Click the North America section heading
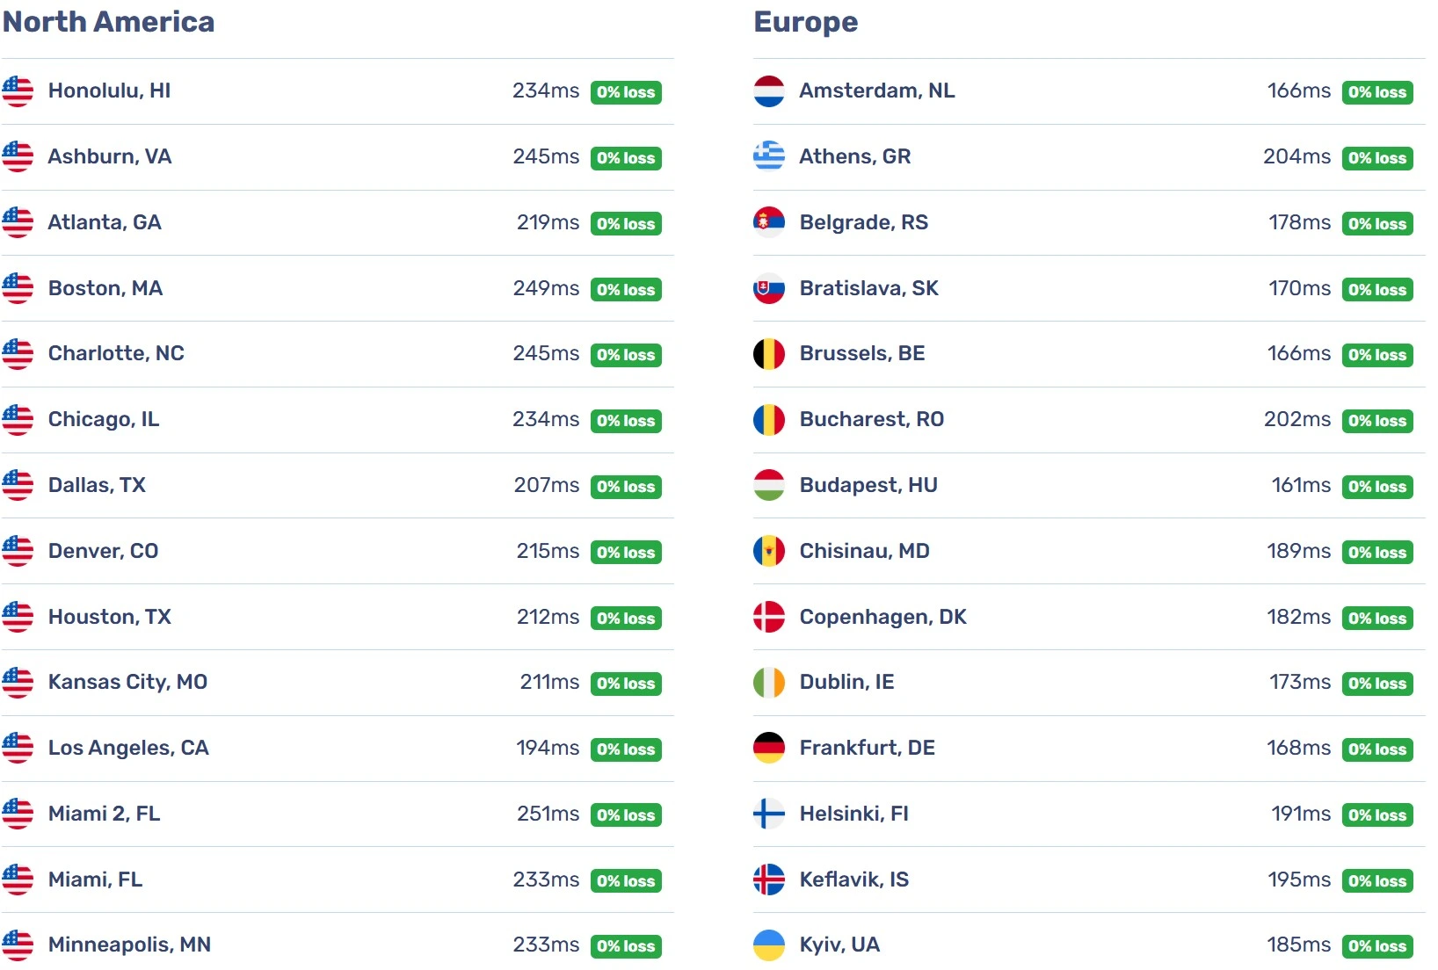Viewport: 1438px width, 970px height. pos(109,22)
